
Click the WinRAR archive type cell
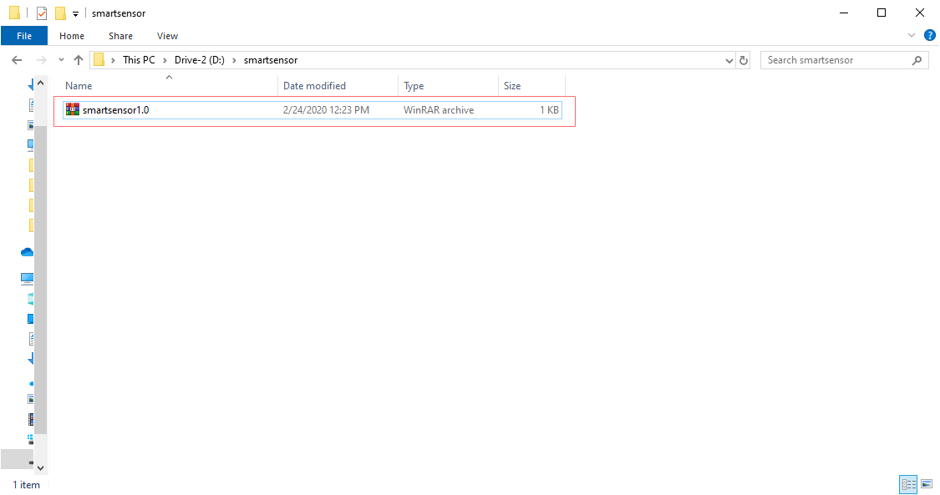[x=439, y=110]
